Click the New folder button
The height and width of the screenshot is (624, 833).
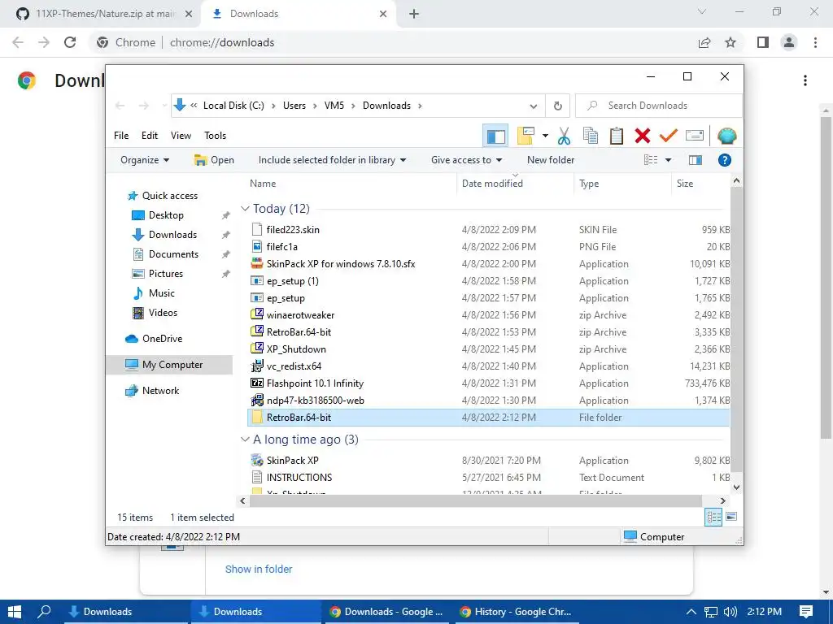coord(551,160)
